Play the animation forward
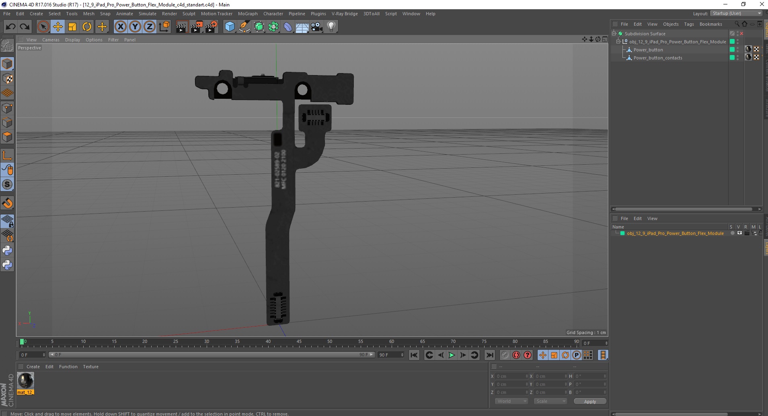This screenshot has width=768, height=416. [452, 355]
